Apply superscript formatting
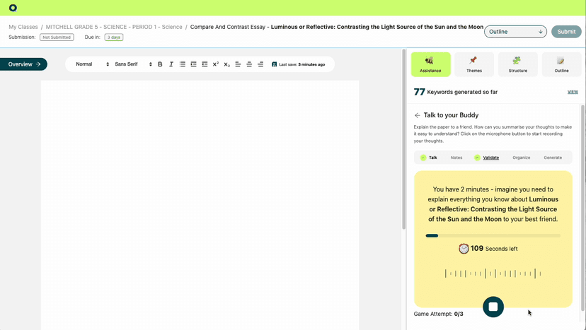 pyautogui.click(x=216, y=64)
